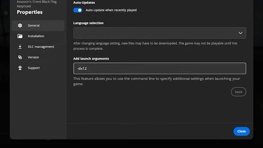Click the Properties heading

click(x=30, y=12)
